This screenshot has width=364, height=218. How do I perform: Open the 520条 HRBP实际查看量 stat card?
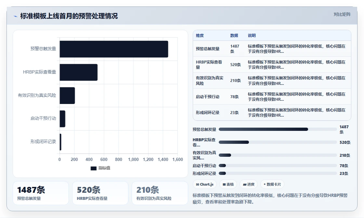tap(100, 193)
